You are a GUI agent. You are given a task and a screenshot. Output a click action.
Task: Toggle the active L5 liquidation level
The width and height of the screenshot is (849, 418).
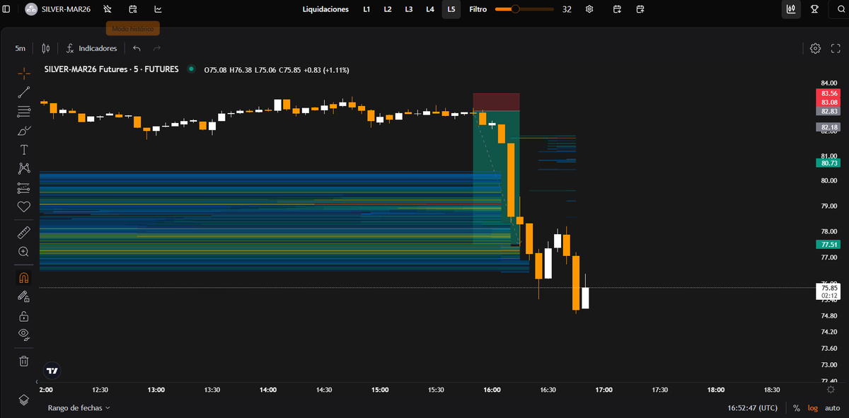tap(451, 9)
